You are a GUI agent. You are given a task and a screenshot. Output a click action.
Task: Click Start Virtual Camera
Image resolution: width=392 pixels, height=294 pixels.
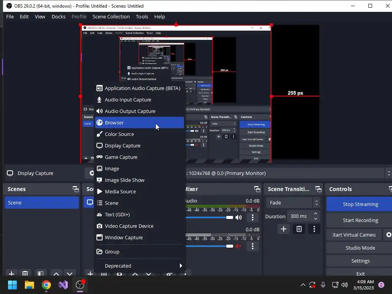coord(354,235)
